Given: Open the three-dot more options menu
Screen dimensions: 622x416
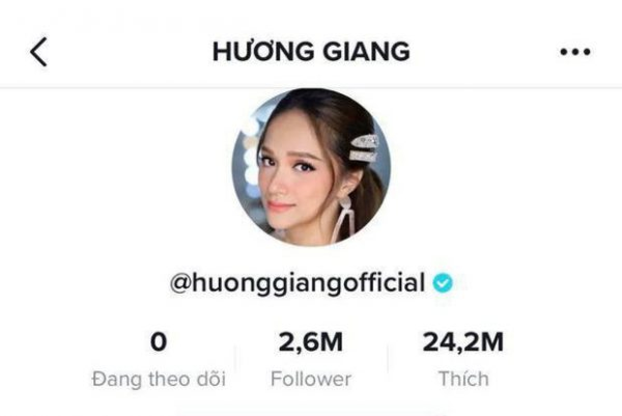Looking at the screenshot, I should pos(575,52).
